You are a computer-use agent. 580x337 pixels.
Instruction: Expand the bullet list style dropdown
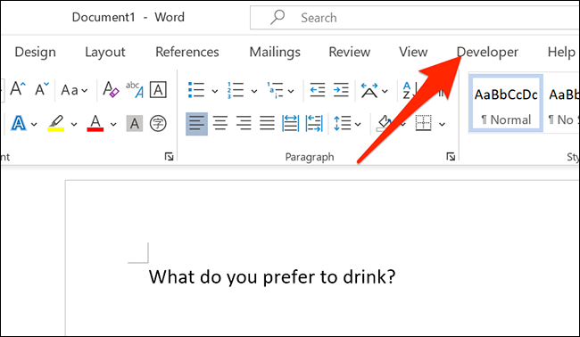(214, 91)
